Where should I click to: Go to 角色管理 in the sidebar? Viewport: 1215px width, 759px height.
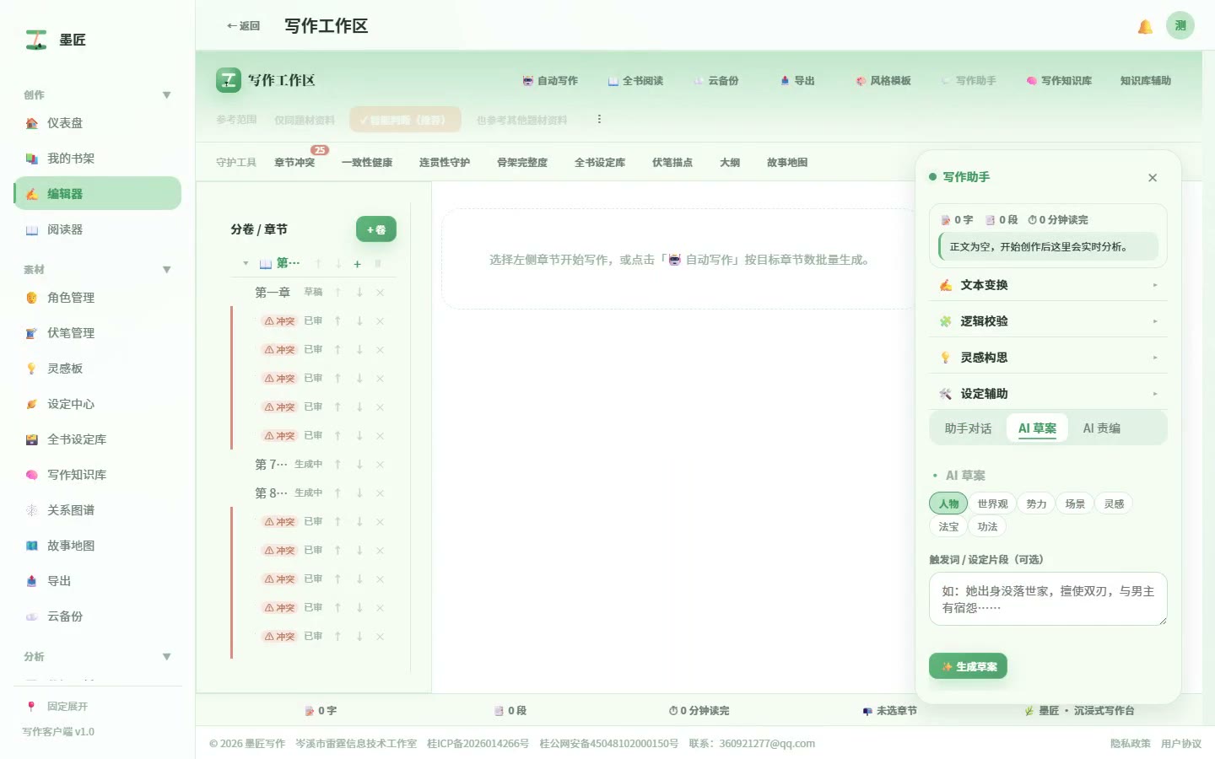(97, 298)
